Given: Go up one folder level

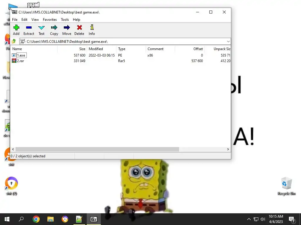Looking at the screenshot, I should [14, 41].
